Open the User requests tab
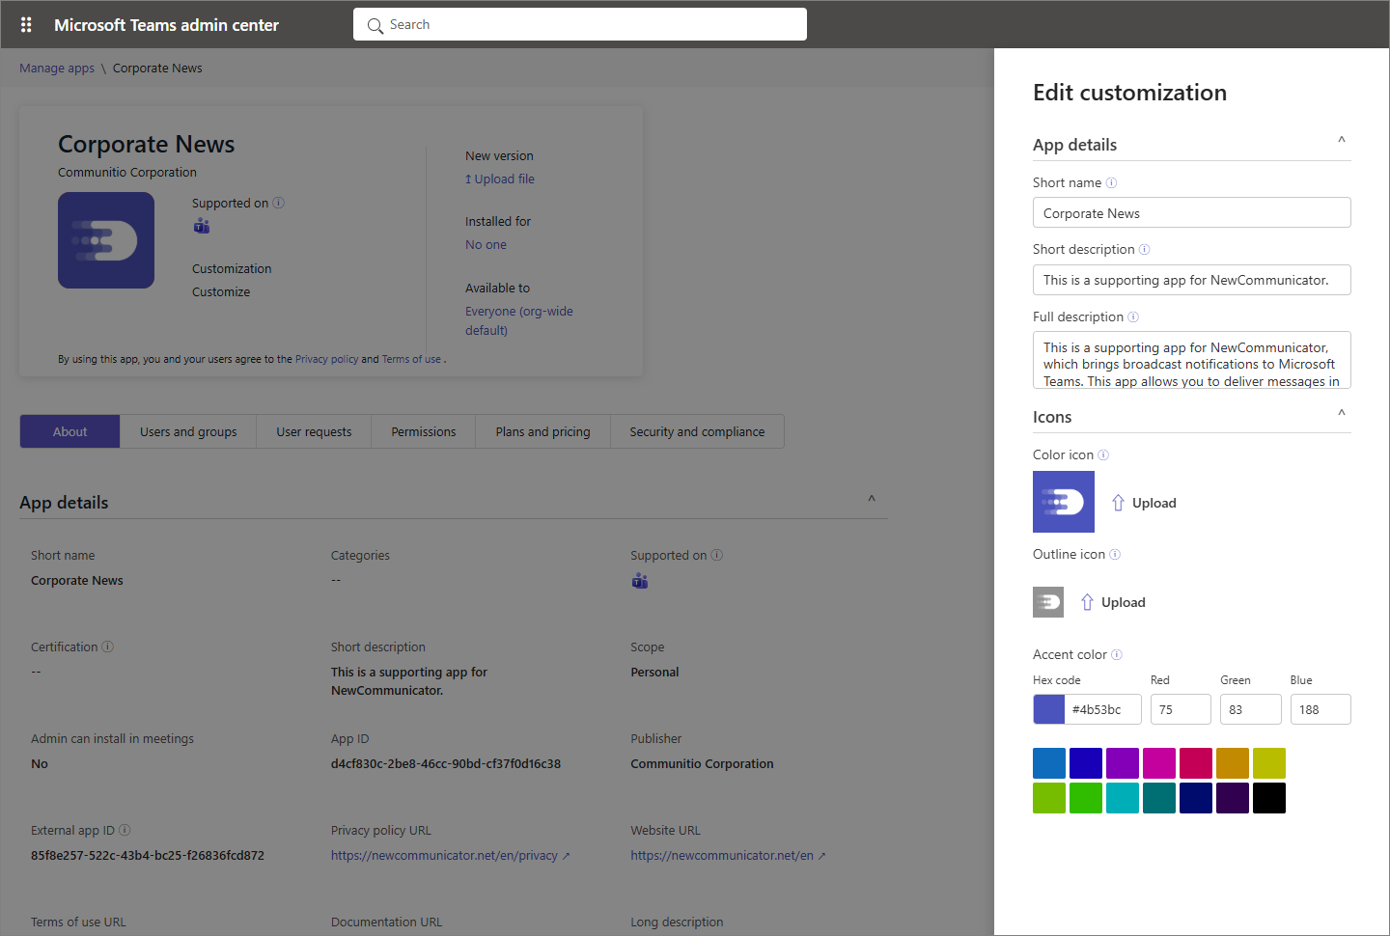The height and width of the screenshot is (936, 1390). pos(314,431)
